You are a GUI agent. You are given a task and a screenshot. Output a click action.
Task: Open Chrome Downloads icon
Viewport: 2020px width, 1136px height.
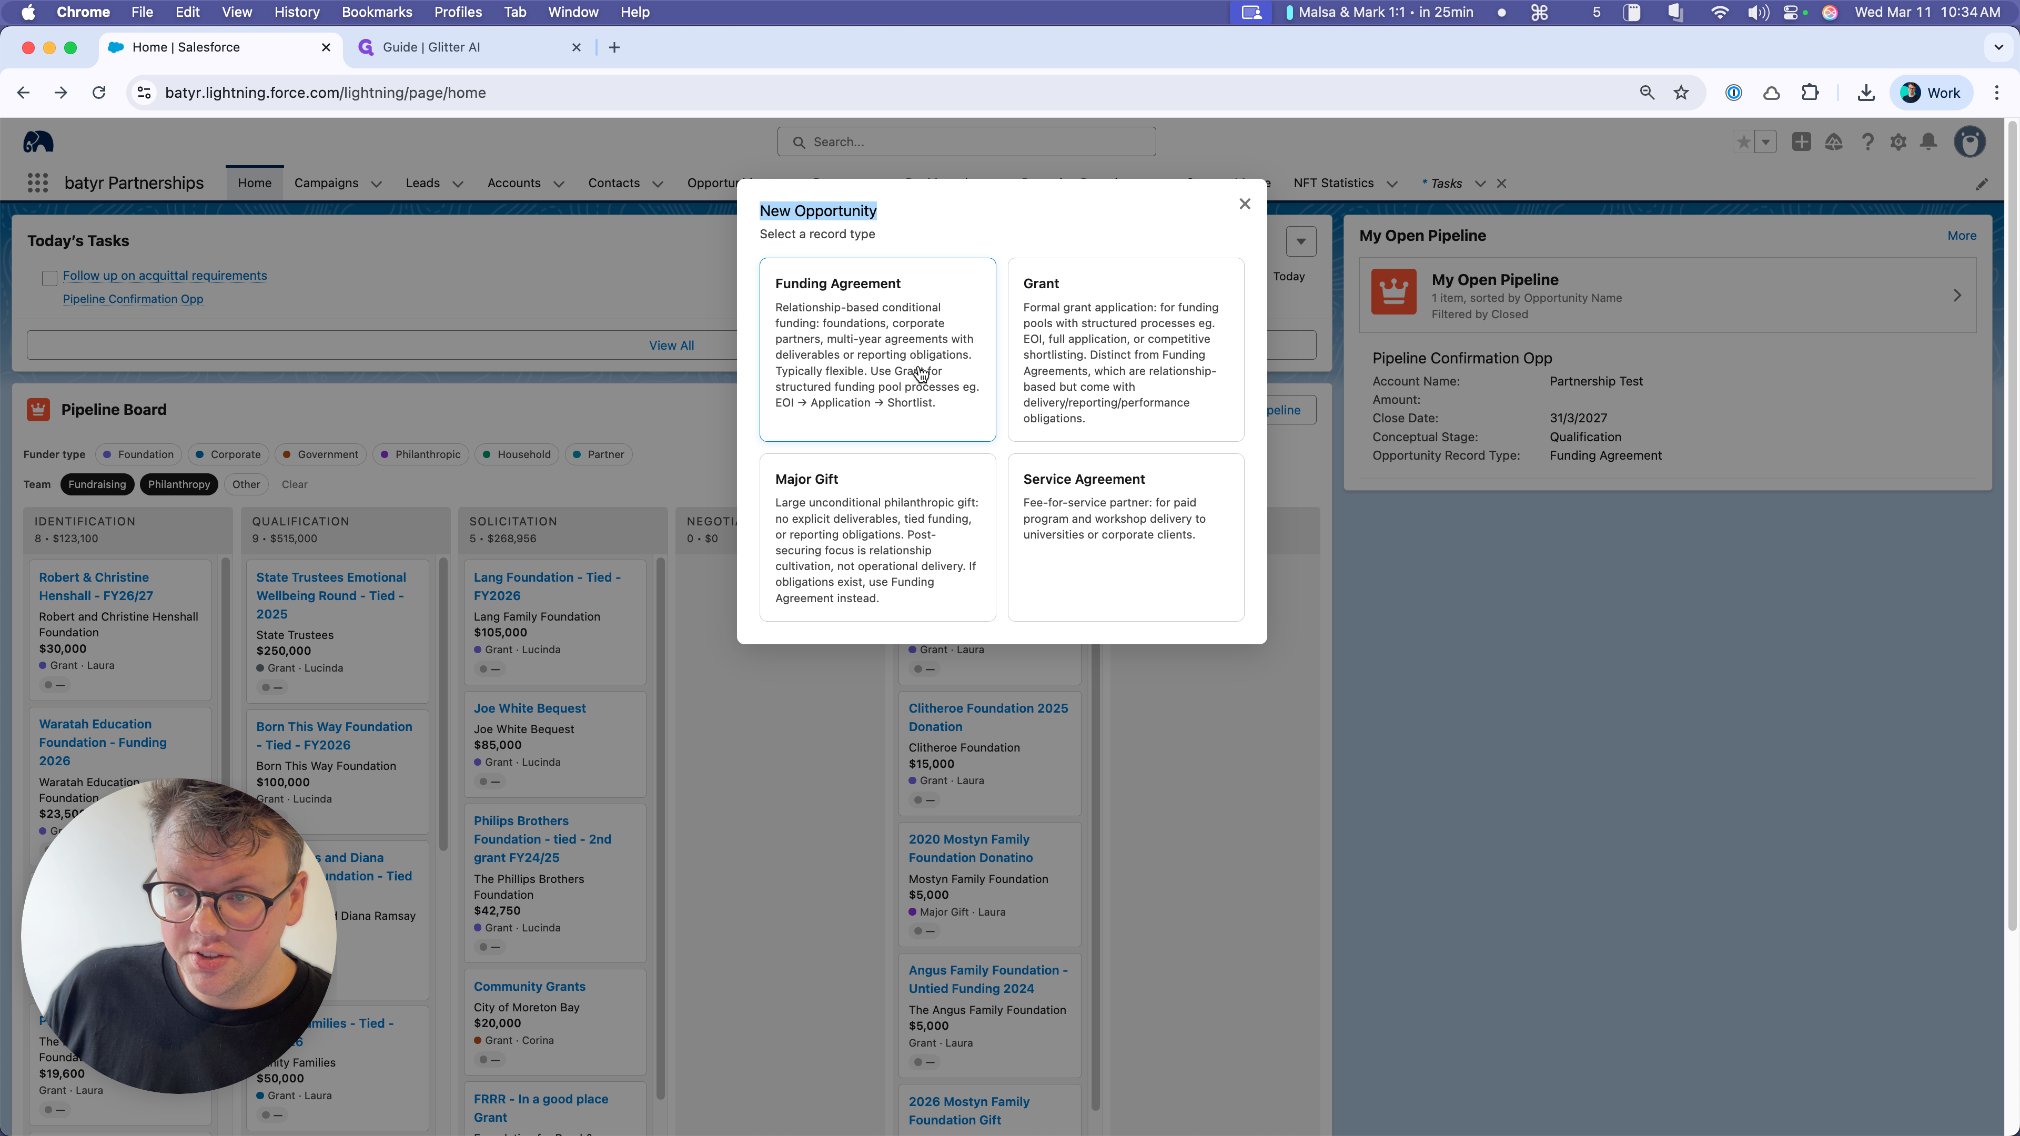tap(1866, 93)
